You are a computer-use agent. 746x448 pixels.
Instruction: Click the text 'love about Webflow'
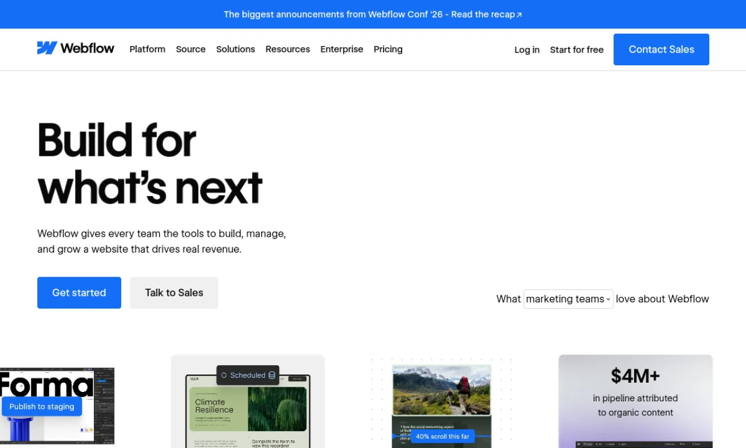point(663,299)
